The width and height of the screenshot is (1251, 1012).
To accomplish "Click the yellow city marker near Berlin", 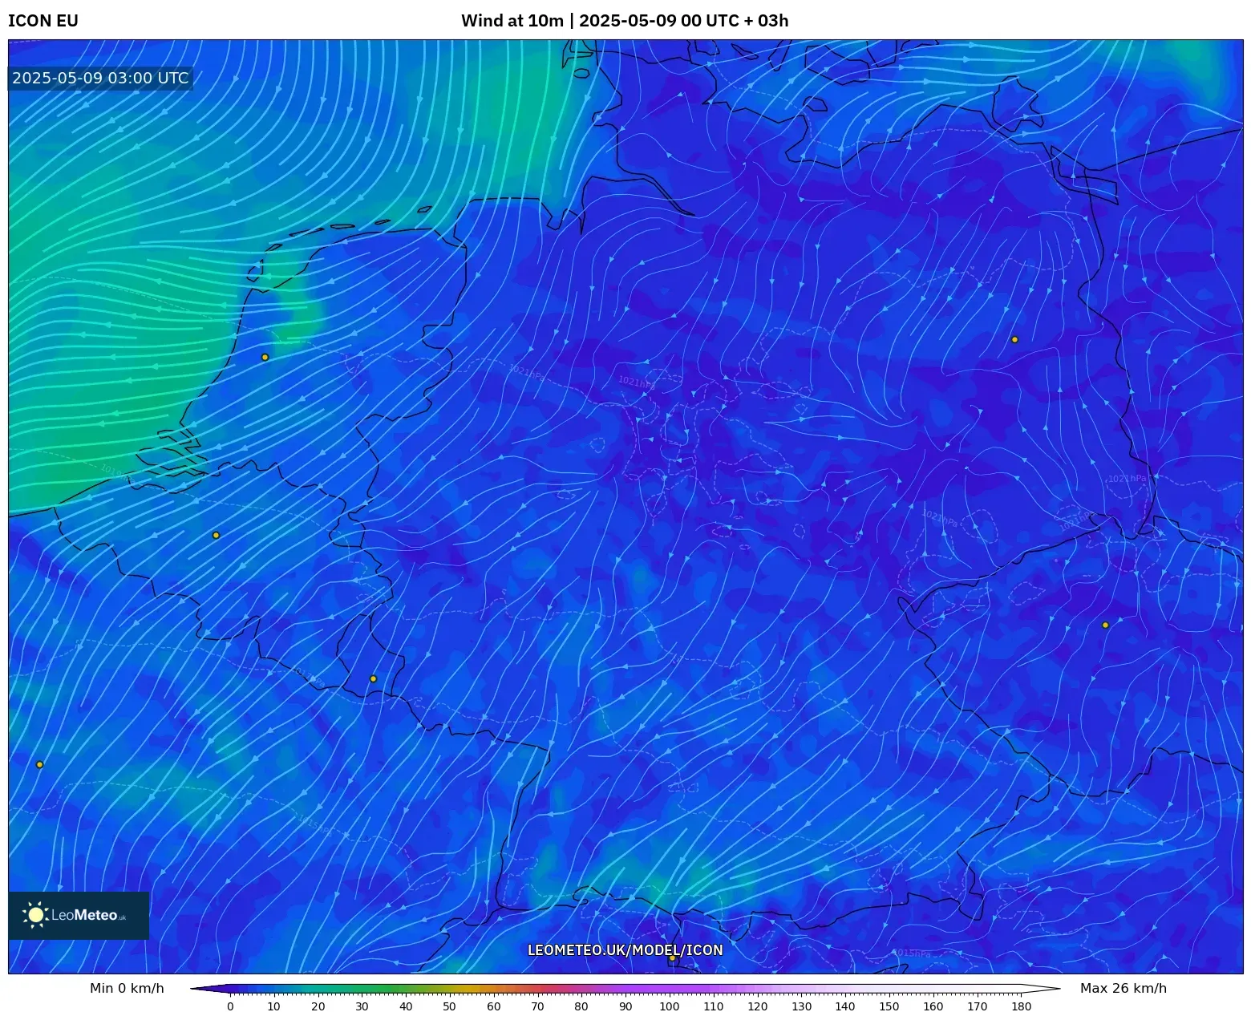I will click(x=1014, y=339).
